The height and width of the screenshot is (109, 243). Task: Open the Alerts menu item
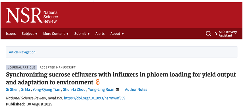pos(100,34)
